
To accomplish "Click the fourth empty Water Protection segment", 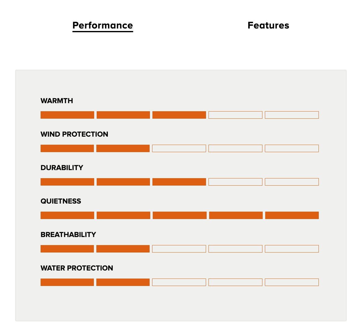I will point(235,283).
